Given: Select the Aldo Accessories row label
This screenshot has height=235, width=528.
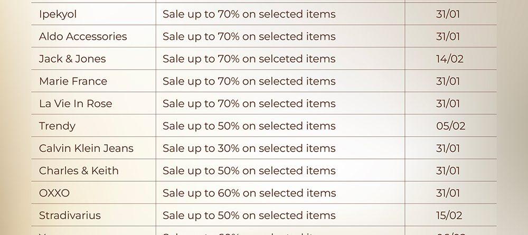Looking at the screenshot, I should (x=83, y=36).
